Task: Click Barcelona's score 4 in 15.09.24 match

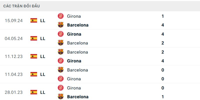Action: (x=163, y=25)
